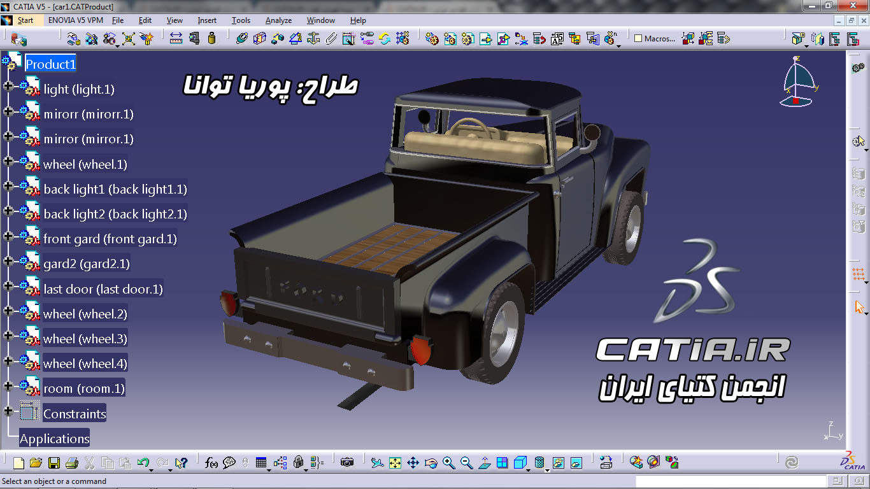
Task: Click the Fit All In icon
Action: 395,463
